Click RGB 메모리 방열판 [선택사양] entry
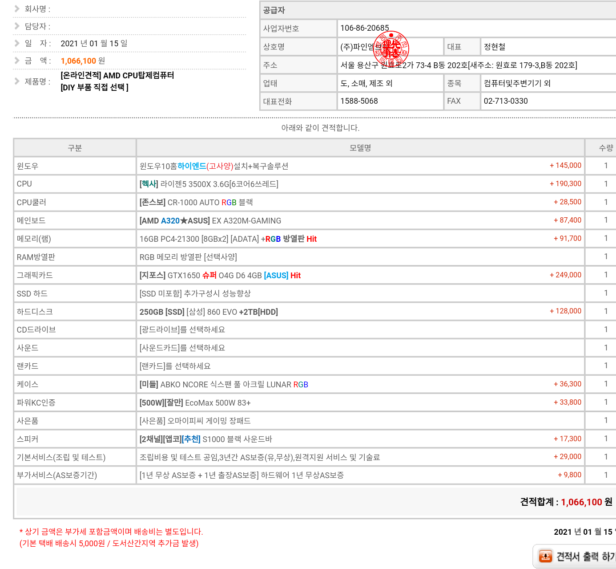Image resolution: width=616 pixels, height=569 pixels. click(x=188, y=257)
